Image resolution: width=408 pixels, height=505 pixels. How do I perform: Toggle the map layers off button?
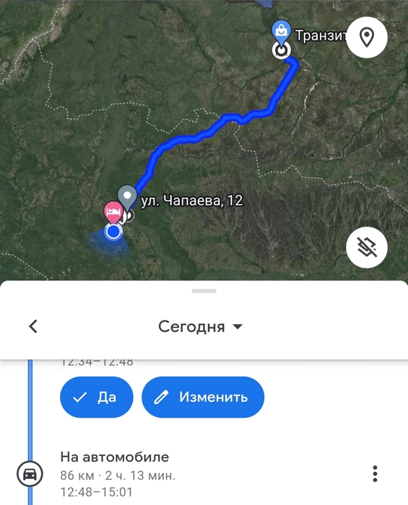tap(366, 247)
